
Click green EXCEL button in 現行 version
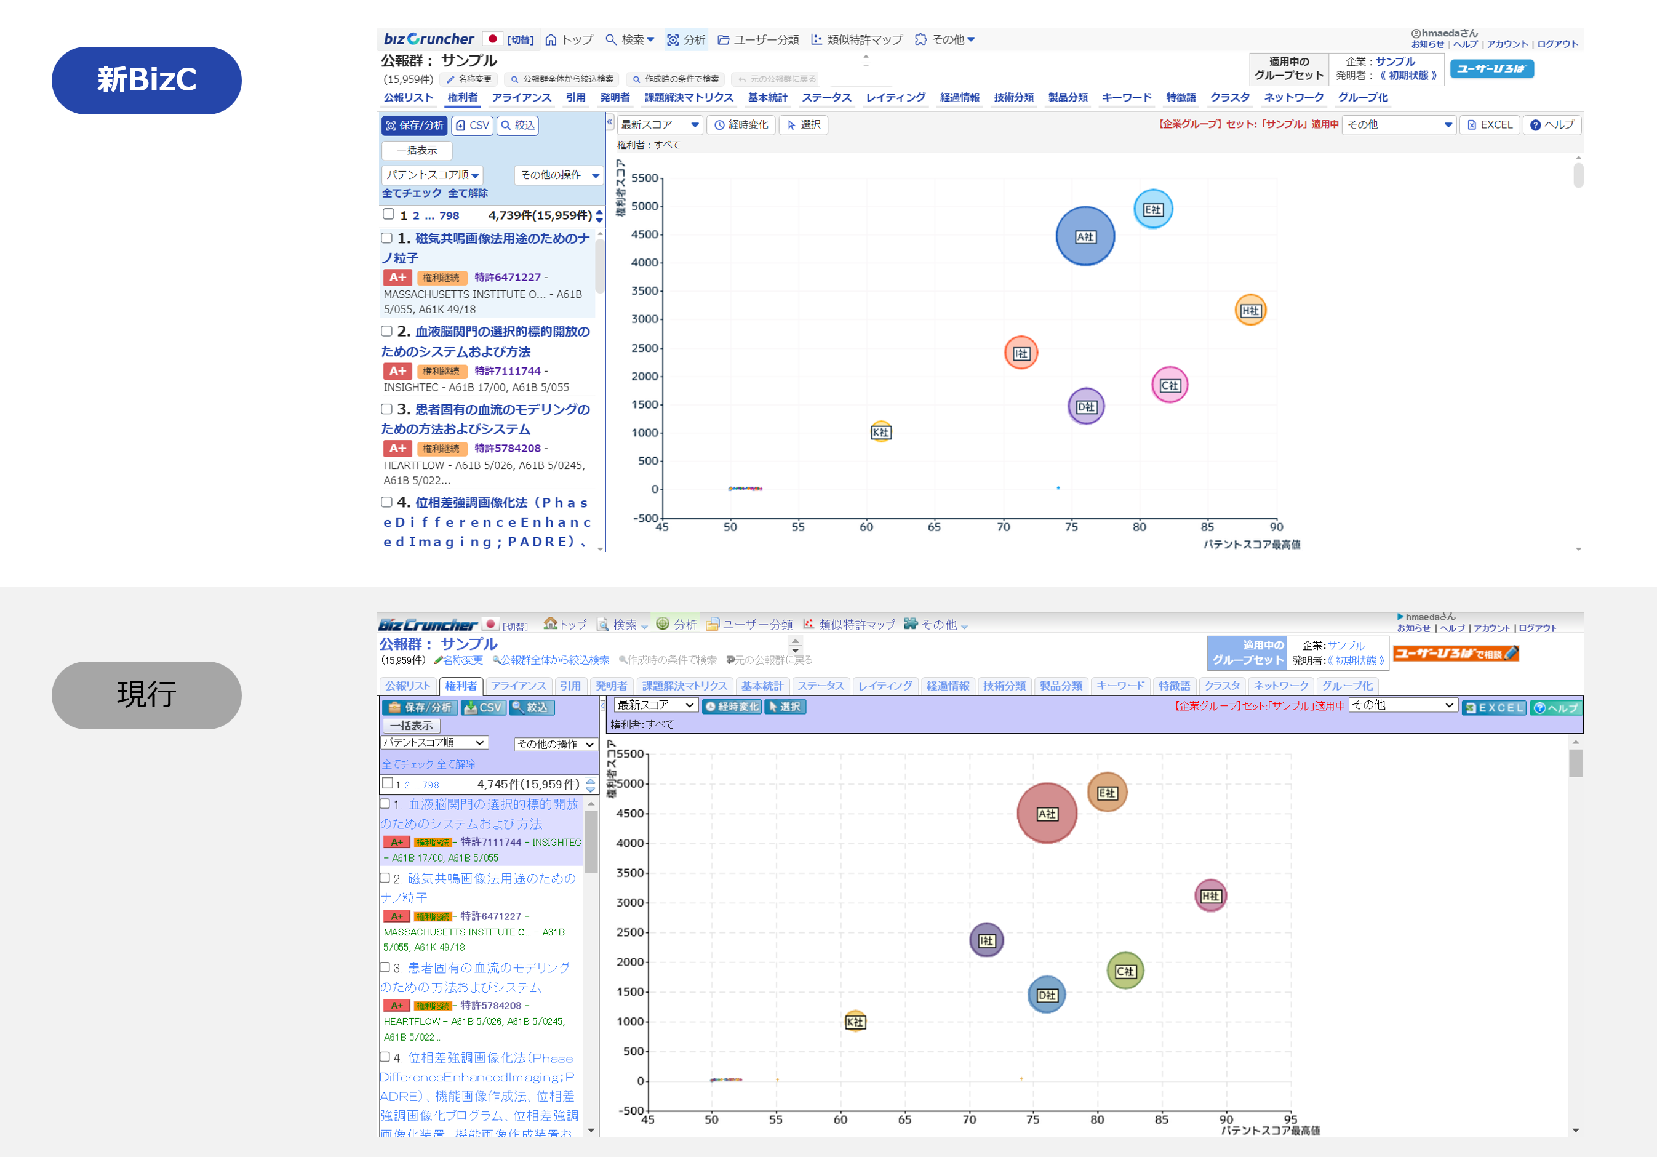[1493, 707]
